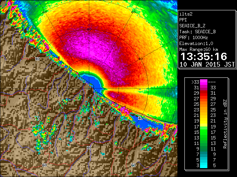The width and height of the screenshot is (237, 177).
Task: Click the 60 km ring label at lower left
Action: (44, 165)
